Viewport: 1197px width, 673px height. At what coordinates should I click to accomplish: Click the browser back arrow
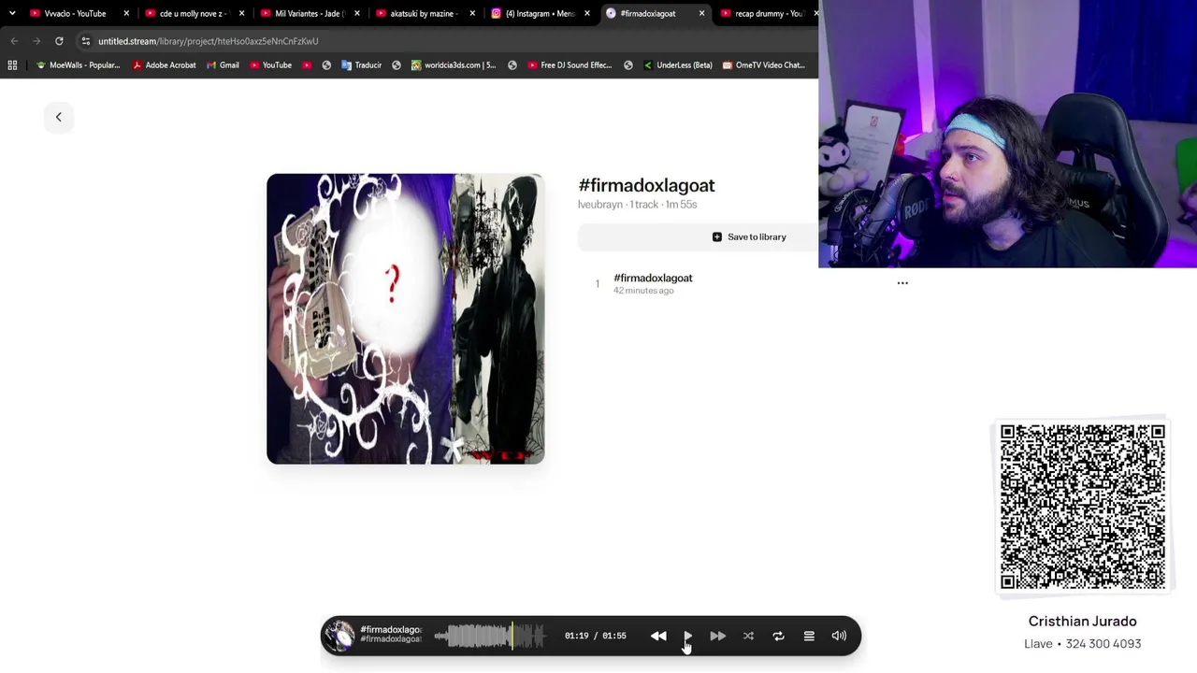pos(14,41)
